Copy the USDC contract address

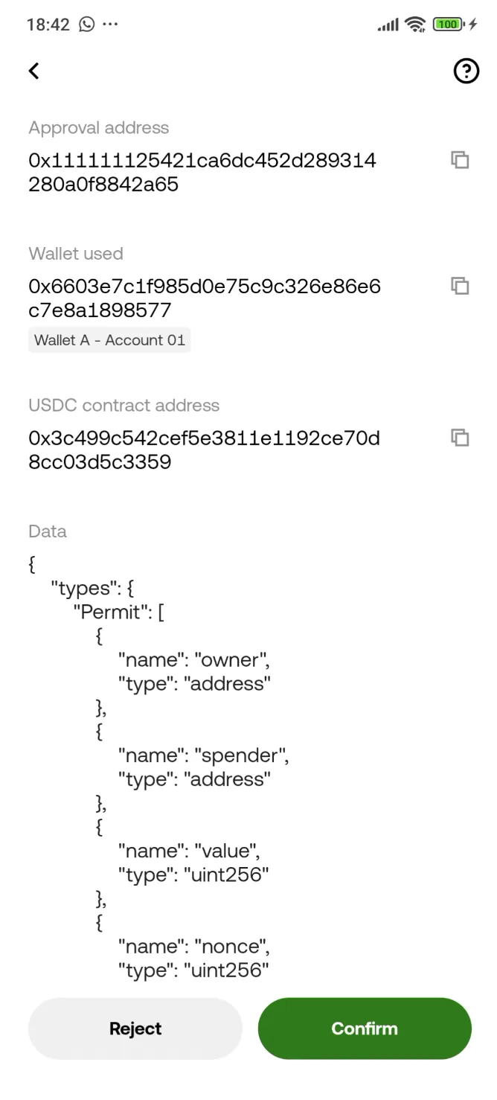tap(460, 438)
